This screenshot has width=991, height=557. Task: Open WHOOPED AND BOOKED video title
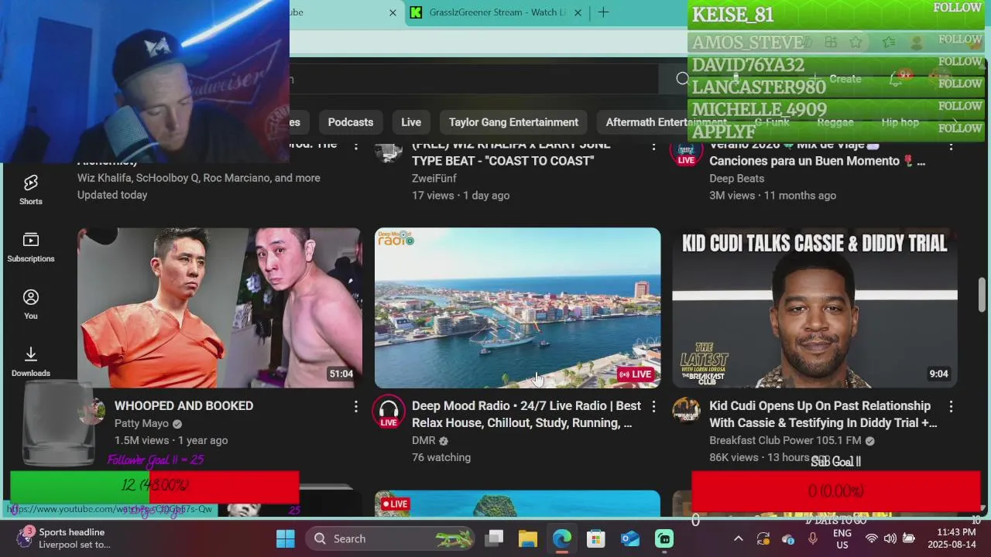click(183, 406)
